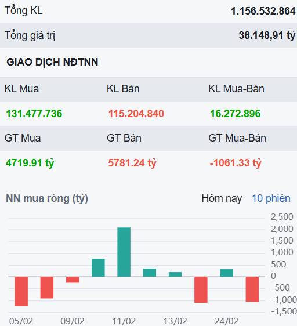Image resolution: width=297 pixels, height=326 pixels.
Task: Click the GIAO DỊCH NĐTNN heading
Action: 52,62
